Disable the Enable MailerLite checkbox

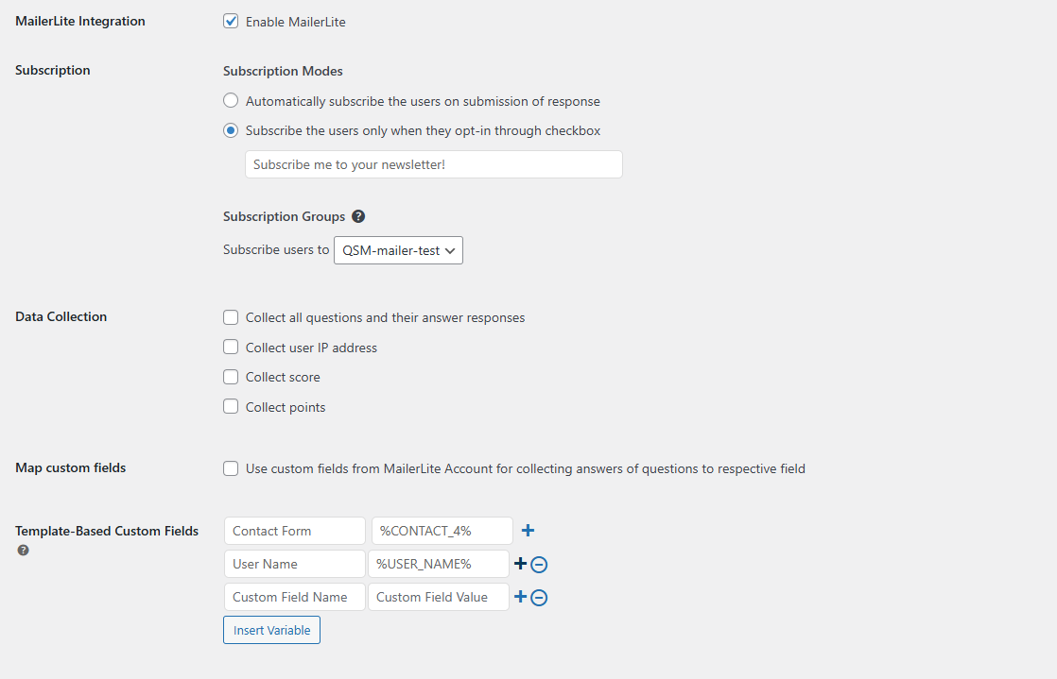(231, 21)
